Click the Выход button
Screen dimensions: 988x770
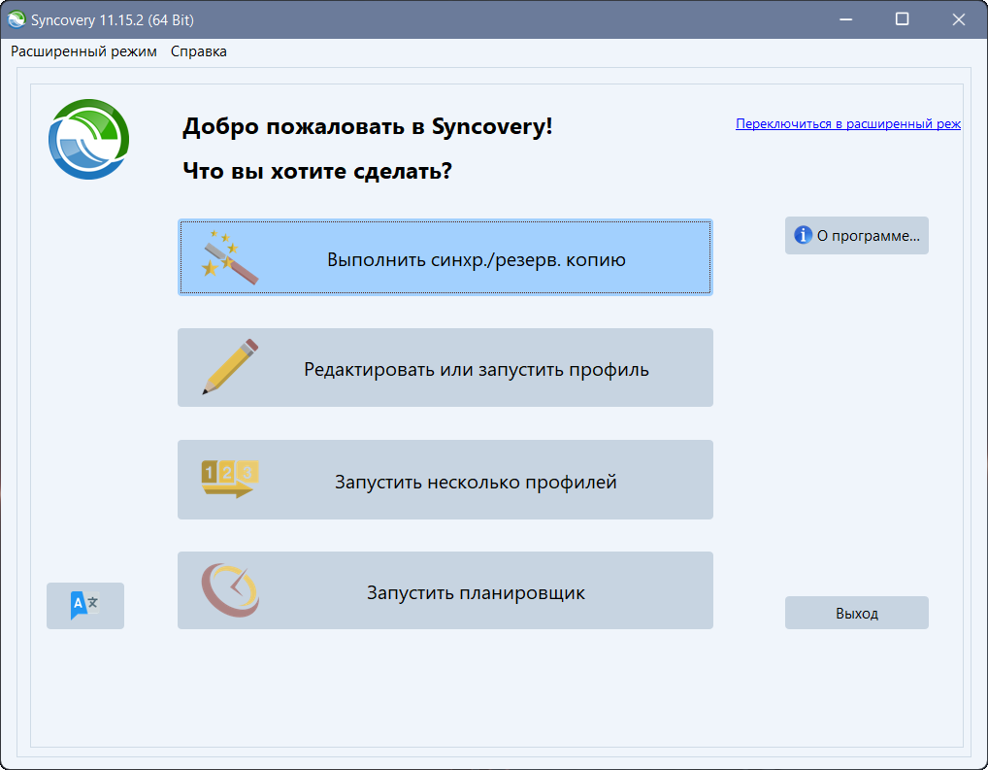point(856,613)
